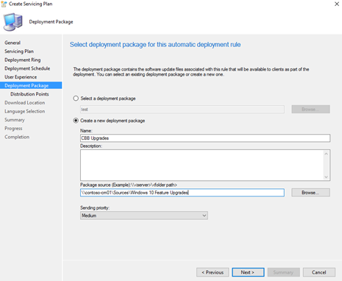Click inside the Description text area
Screen dimensions: 342x281
click(202, 165)
